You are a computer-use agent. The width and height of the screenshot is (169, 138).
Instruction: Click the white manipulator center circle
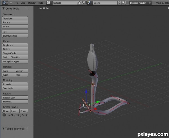point(86,105)
